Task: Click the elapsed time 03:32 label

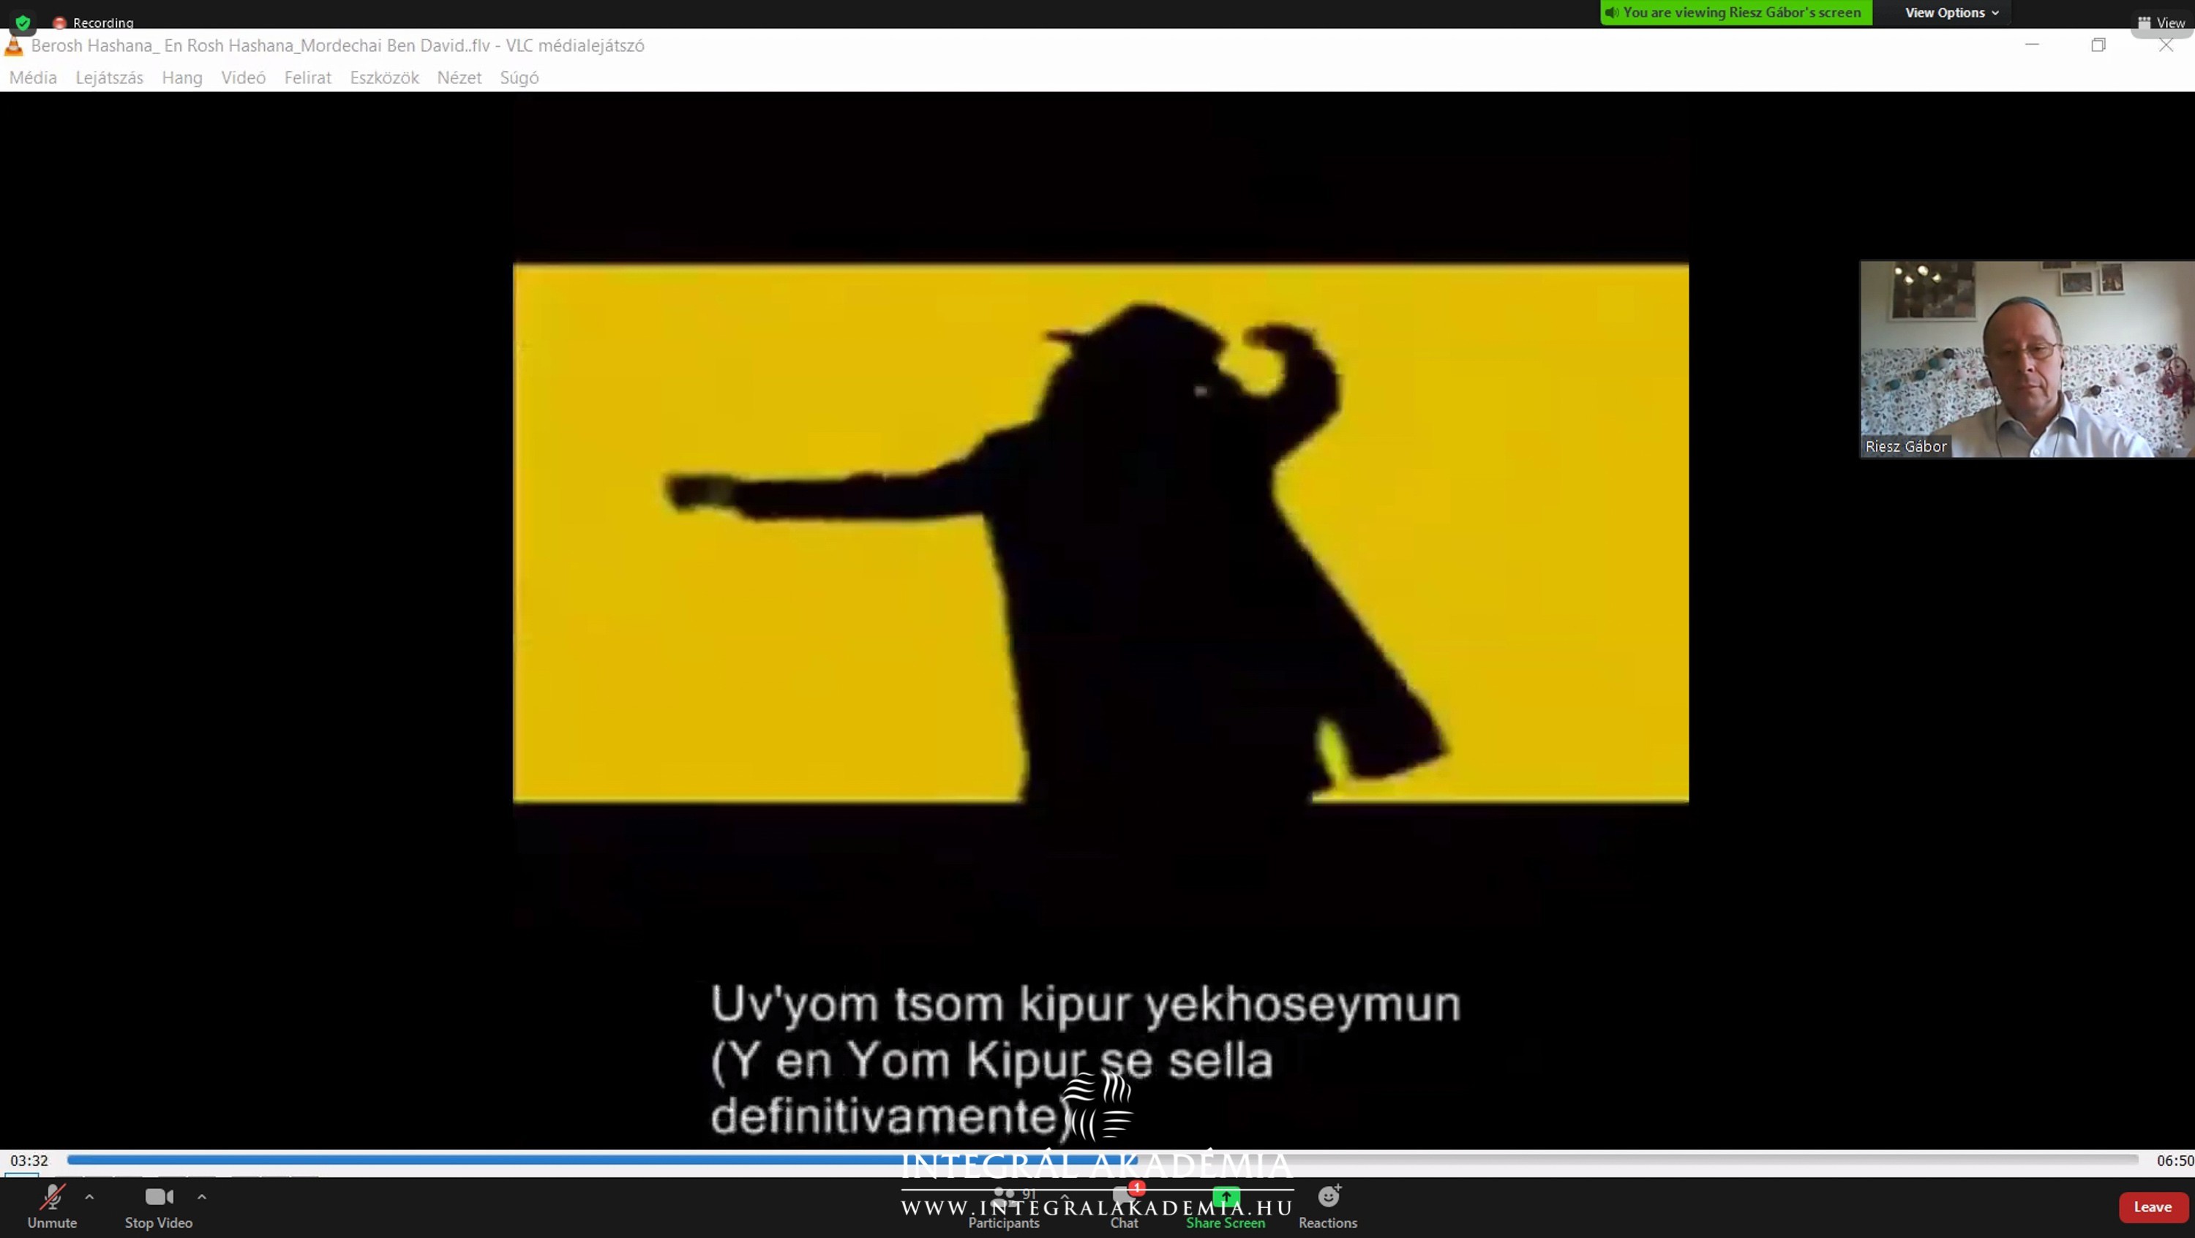Action: (x=29, y=1160)
